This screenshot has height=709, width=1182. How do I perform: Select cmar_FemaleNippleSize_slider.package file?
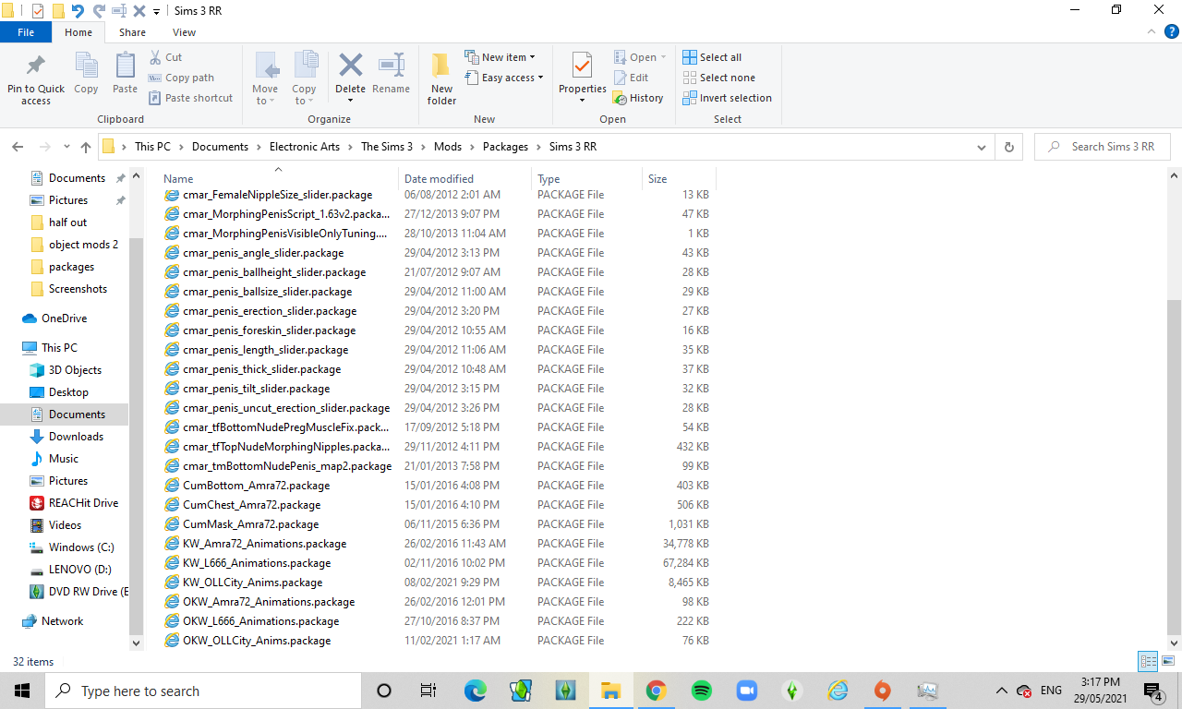(277, 195)
